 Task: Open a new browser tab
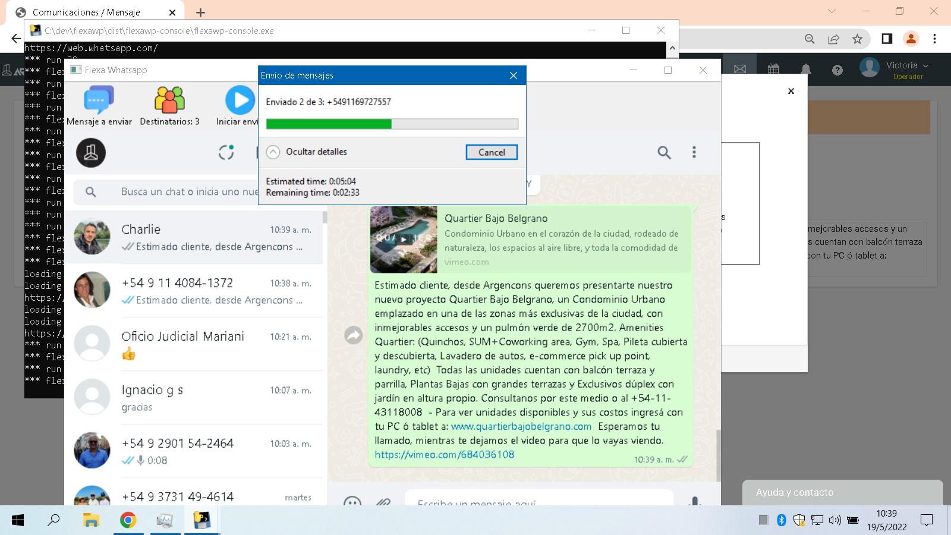click(x=200, y=12)
